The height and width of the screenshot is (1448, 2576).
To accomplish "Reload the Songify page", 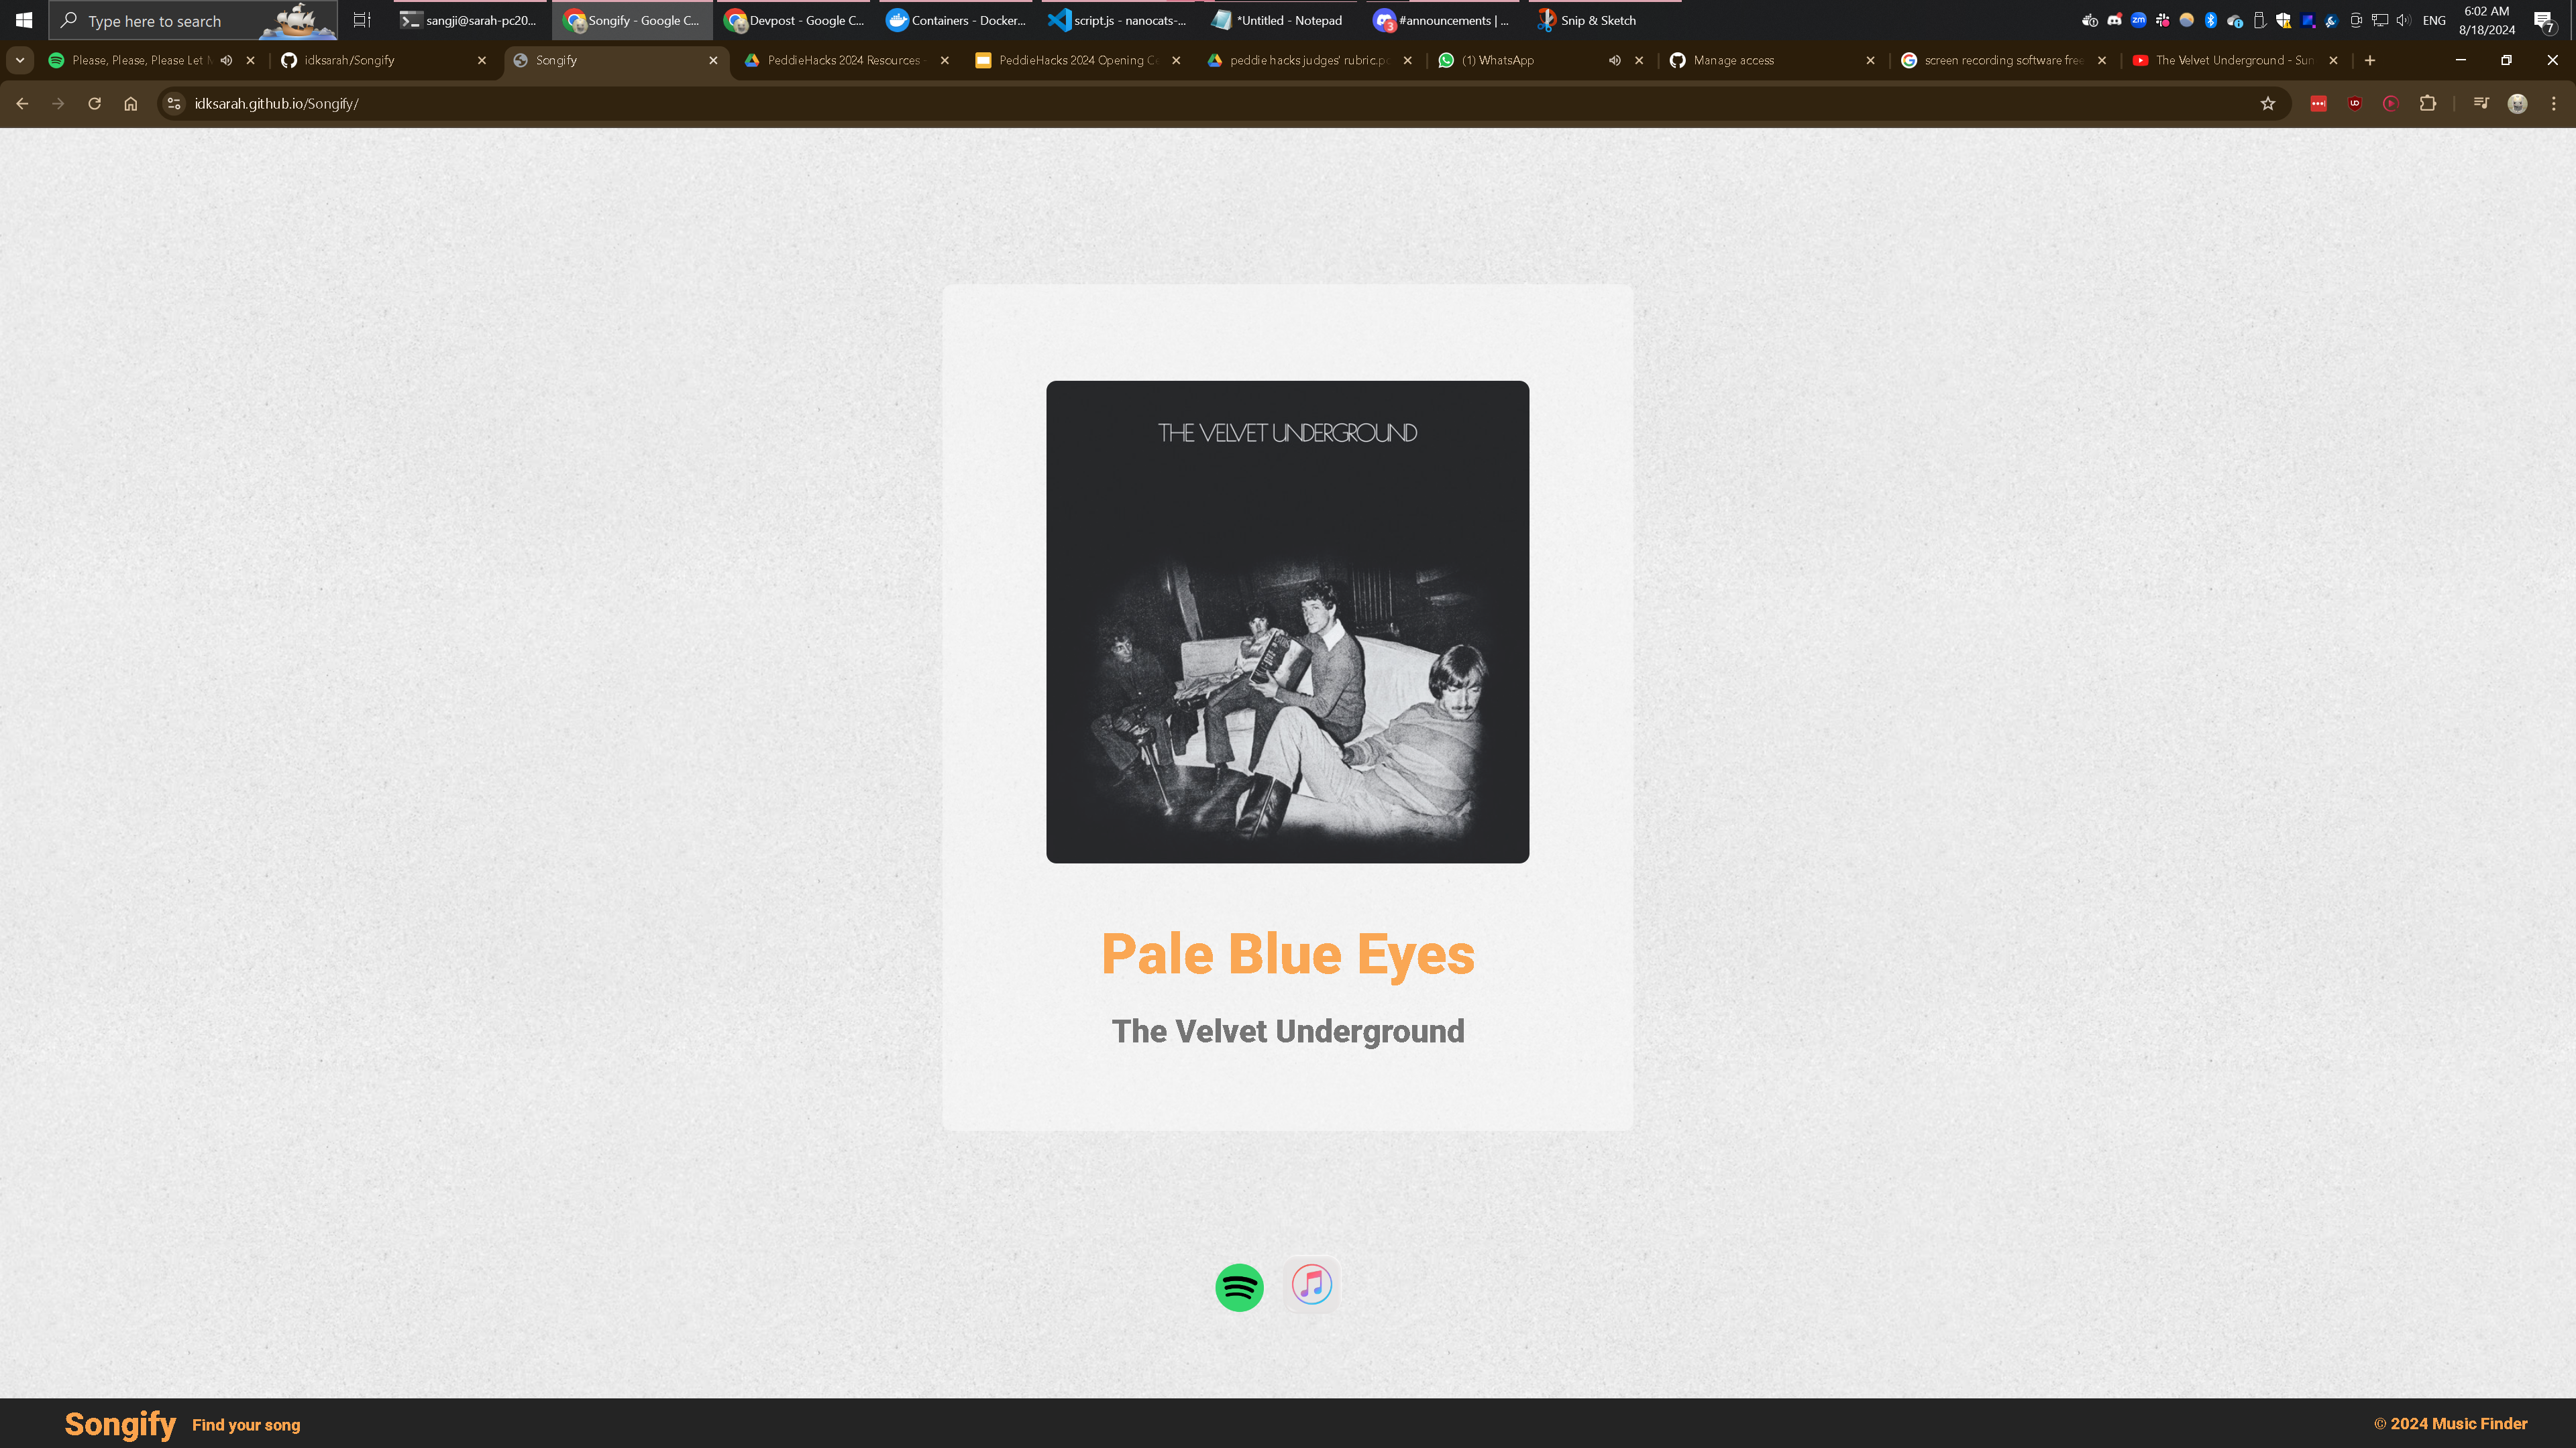I will [x=94, y=104].
